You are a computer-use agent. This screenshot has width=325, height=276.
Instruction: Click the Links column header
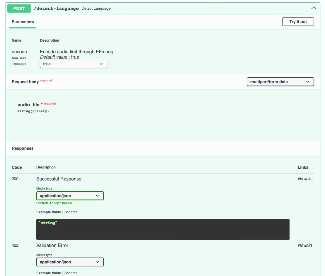point(303,167)
